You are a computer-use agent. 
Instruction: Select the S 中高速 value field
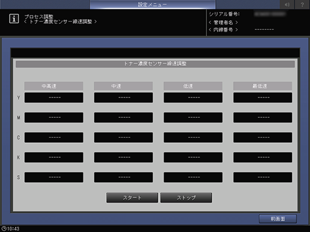(x=54, y=177)
